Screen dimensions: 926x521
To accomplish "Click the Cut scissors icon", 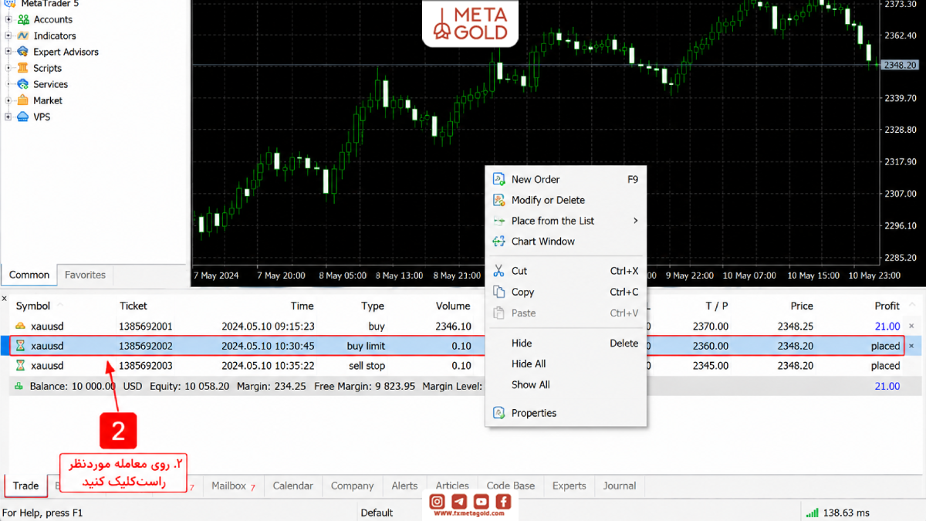I will pyautogui.click(x=498, y=271).
